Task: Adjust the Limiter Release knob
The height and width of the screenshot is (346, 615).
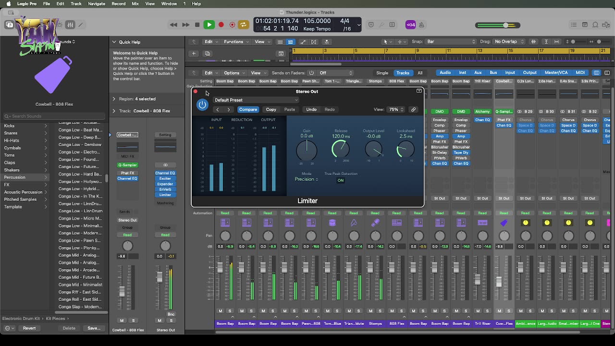Action: (x=341, y=149)
